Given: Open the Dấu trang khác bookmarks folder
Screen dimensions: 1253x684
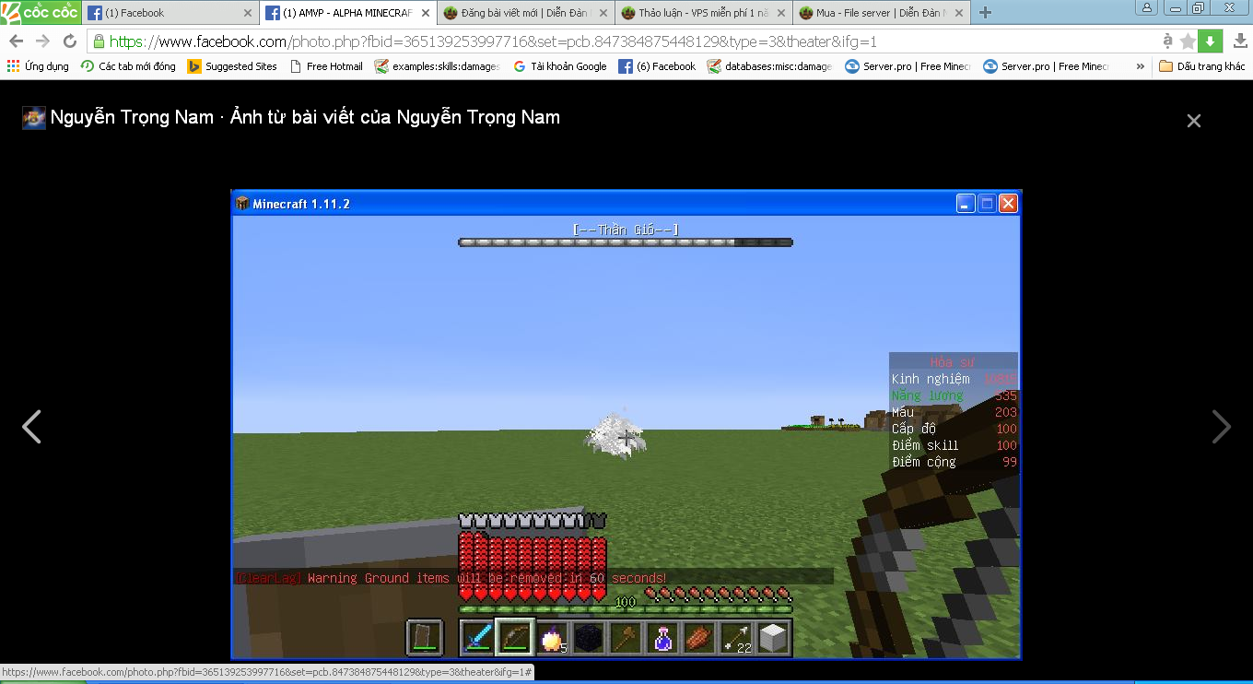Looking at the screenshot, I should coord(1202,66).
